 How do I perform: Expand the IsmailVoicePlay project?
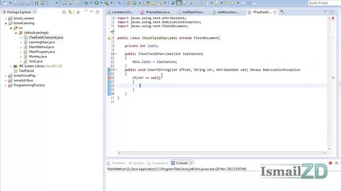click(6, 75)
